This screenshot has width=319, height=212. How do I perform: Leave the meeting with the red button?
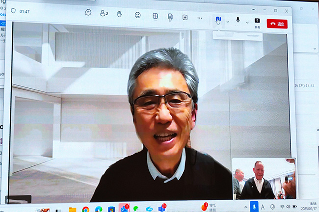(277, 23)
